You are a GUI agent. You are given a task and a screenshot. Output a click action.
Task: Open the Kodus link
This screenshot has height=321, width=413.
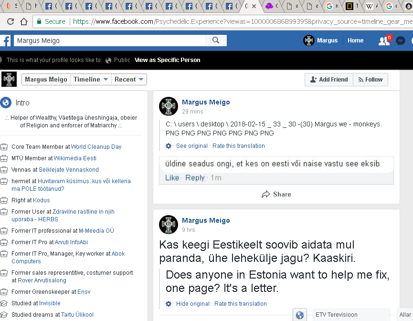tap(42, 200)
